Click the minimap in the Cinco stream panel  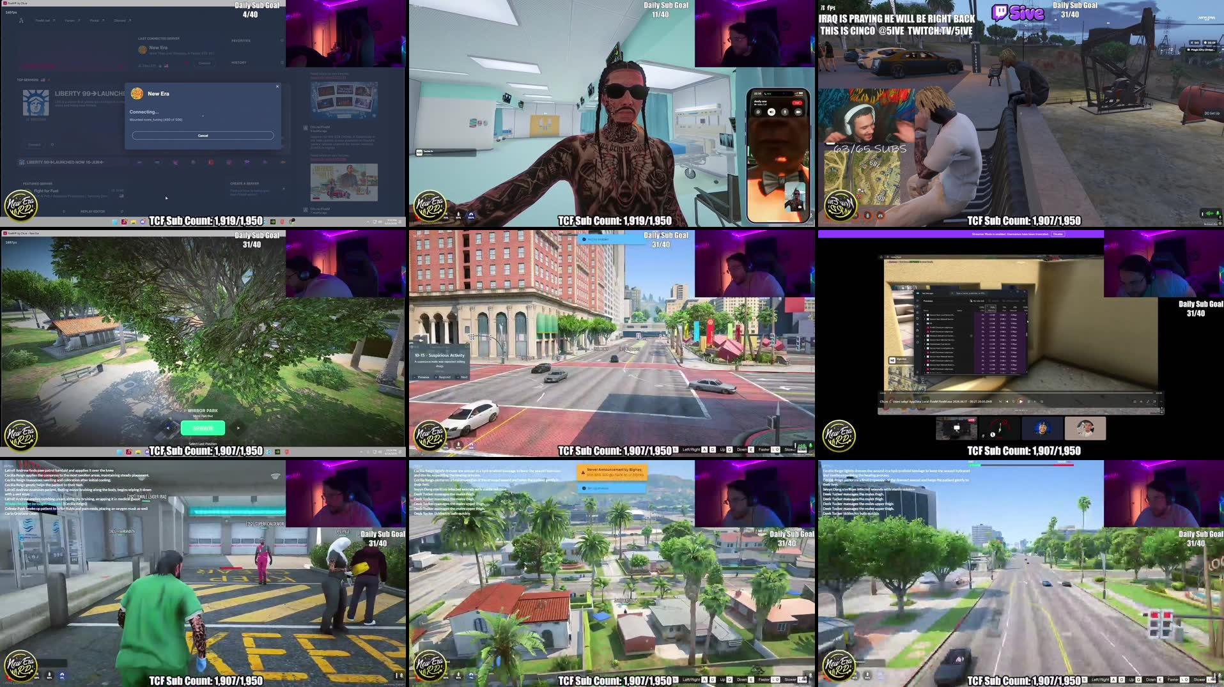tap(862, 178)
